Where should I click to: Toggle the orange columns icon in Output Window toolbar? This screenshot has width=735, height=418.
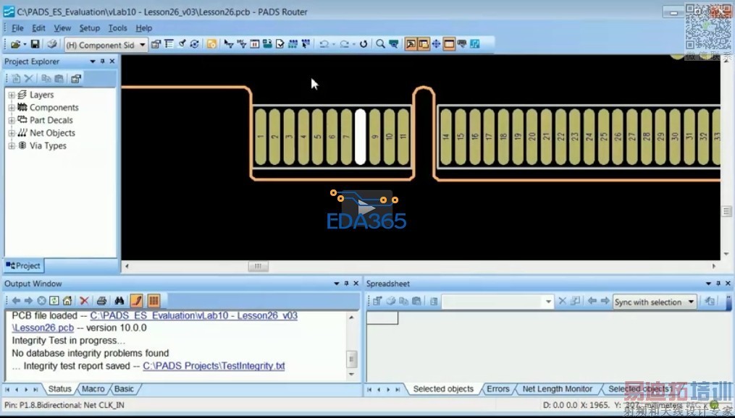point(154,300)
